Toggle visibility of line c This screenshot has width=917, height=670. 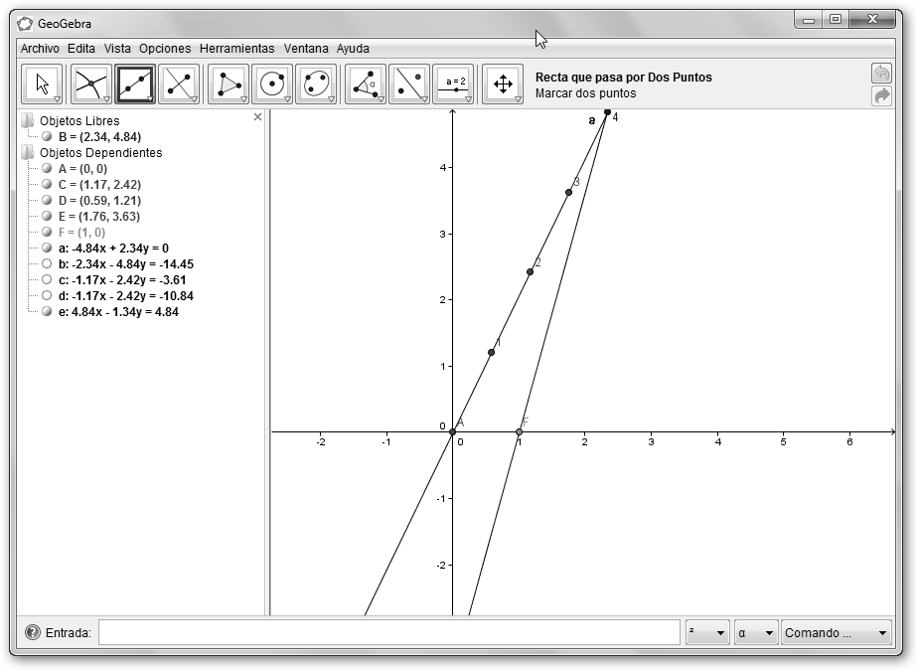pos(47,280)
